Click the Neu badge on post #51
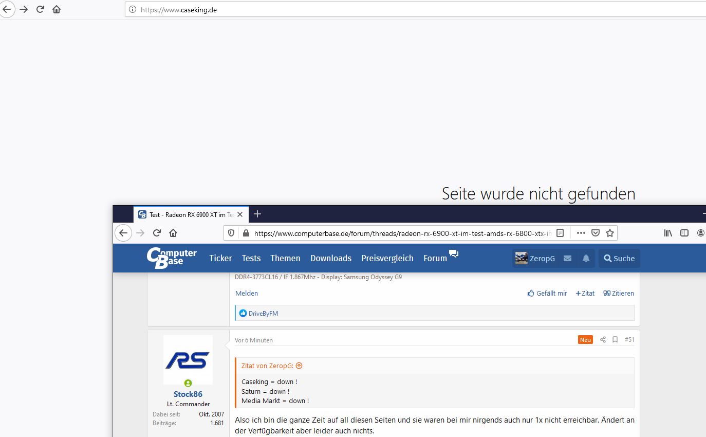The height and width of the screenshot is (437, 706). pyautogui.click(x=585, y=339)
